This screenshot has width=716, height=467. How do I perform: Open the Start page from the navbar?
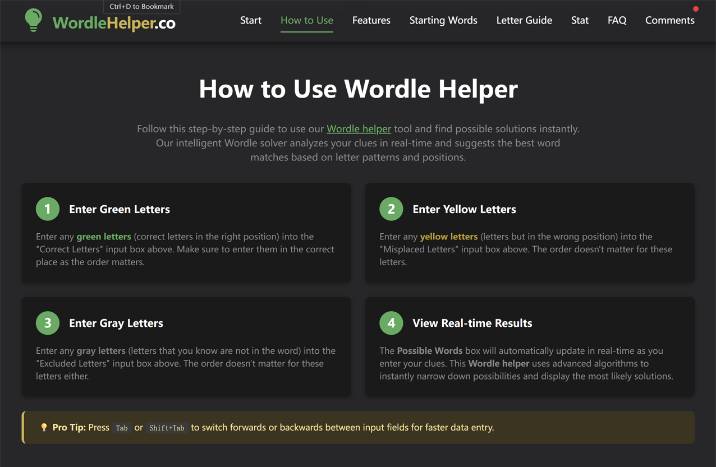click(250, 20)
